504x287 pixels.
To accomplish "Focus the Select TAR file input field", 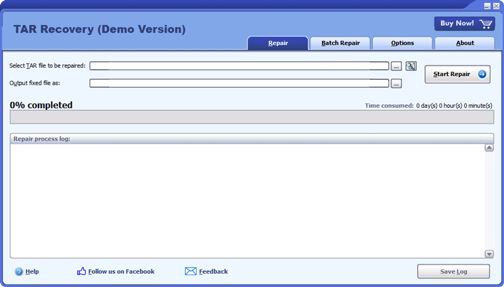I will [x=239, y=66].
